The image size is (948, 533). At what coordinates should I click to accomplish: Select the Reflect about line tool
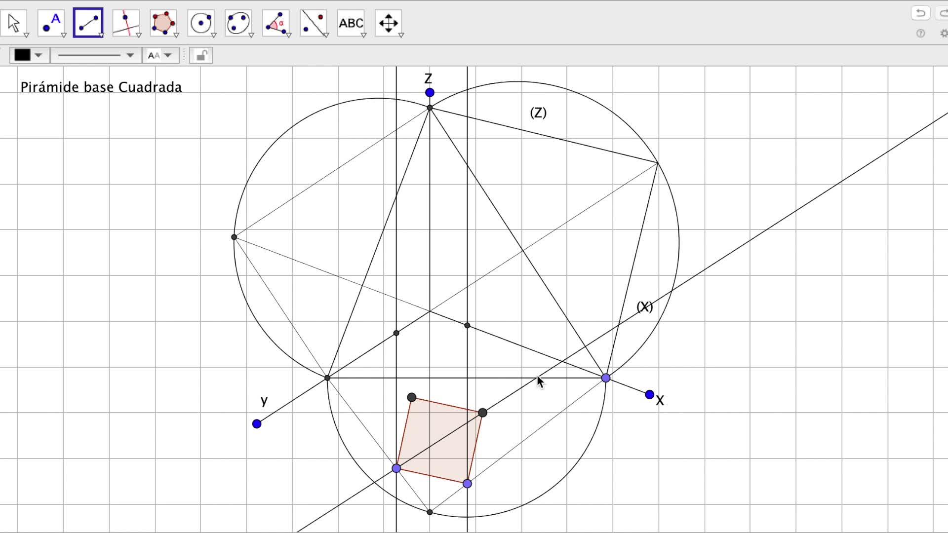[313, 23]
